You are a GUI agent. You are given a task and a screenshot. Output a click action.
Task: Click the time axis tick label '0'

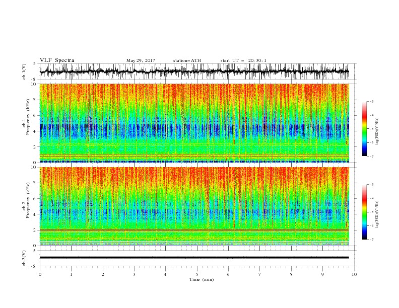[x=40, y=274]
